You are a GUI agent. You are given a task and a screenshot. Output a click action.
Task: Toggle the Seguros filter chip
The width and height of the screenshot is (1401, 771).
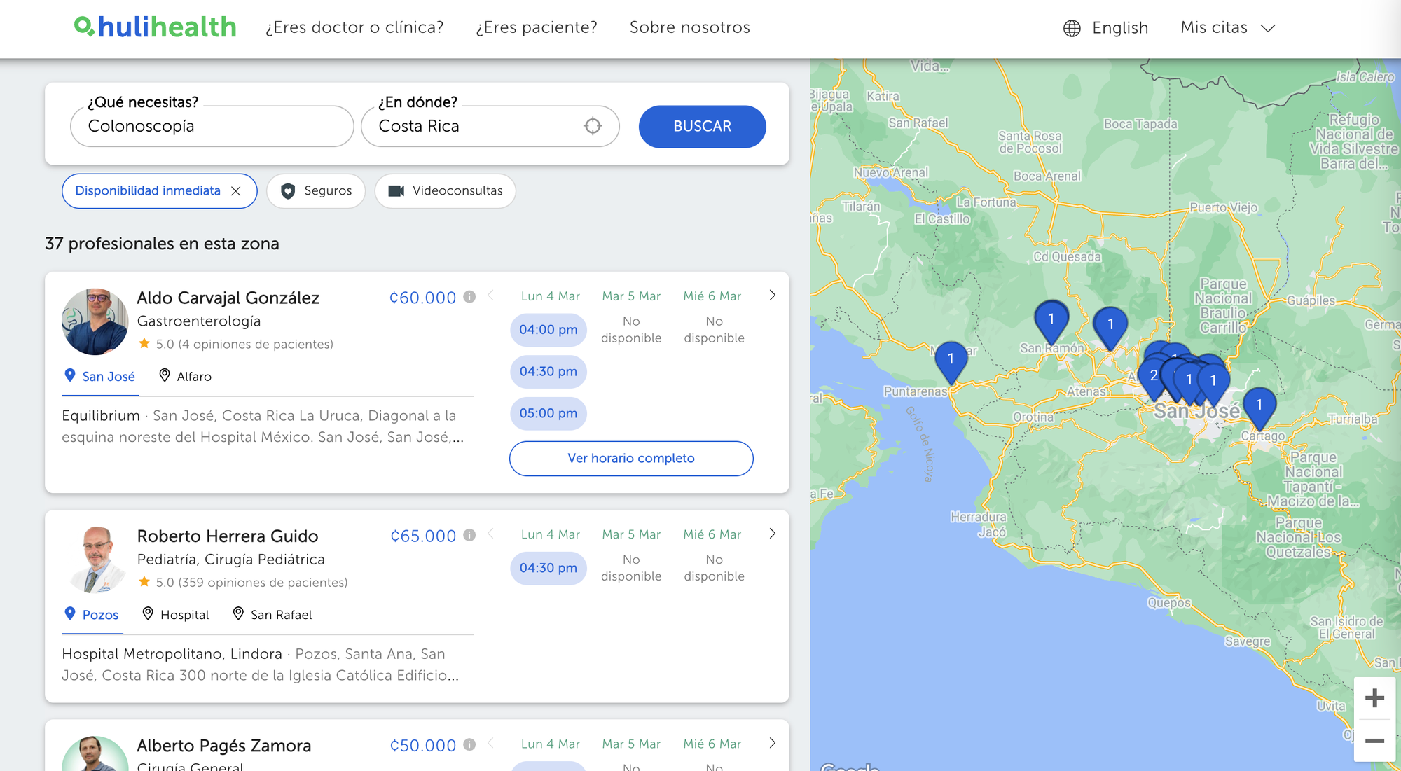click(316, 191)
